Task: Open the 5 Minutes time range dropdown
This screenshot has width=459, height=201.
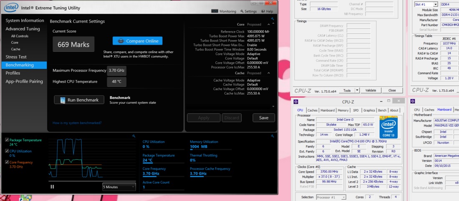Action: pos(119,187)
